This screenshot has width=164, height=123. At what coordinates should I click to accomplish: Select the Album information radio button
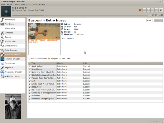coord(29,59)
